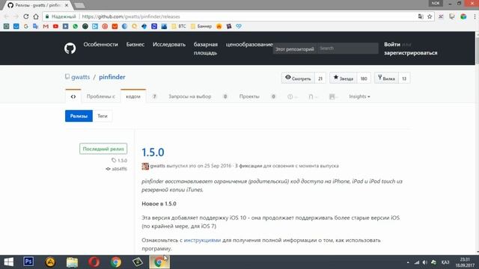Open the Запросы на выбор tab
The image size is (479, 269).
(x=189, y=96)
